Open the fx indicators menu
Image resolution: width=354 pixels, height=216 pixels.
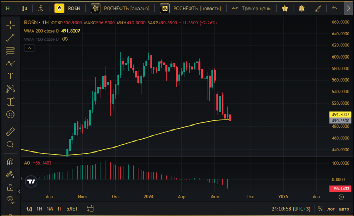point(40,9)
